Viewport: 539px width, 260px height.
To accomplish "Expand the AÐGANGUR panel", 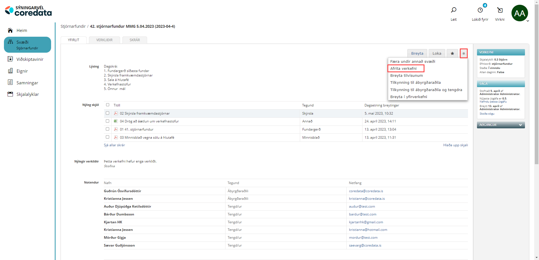I will click(520, 125).
